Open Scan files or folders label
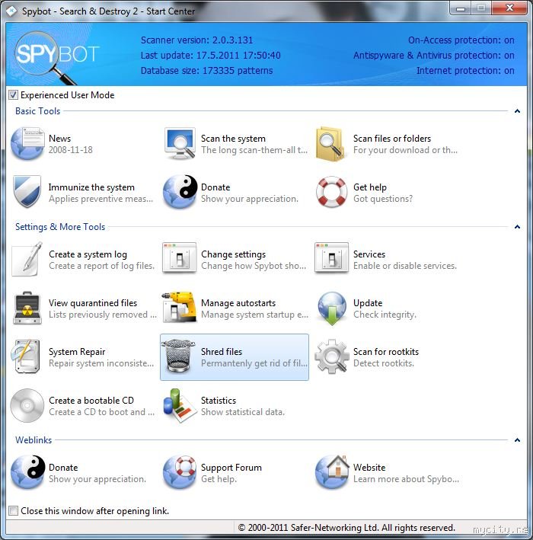Screen dimensions: 533x540 (392, 139)
